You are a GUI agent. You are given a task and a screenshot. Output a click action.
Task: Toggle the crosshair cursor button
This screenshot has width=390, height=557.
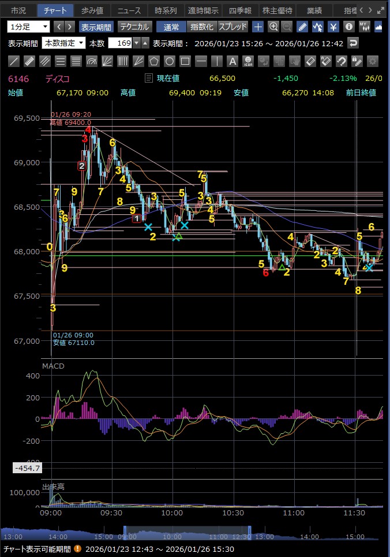(258, 27)
